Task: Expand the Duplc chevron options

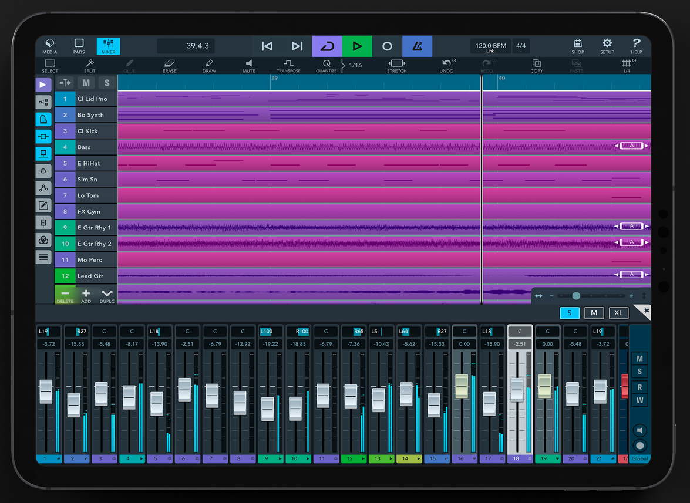Action: [x=107, y=295]
